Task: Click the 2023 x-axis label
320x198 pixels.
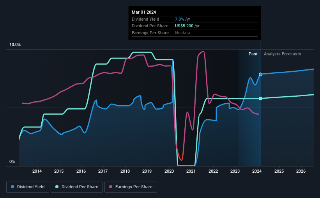Action: pos(235,171)
